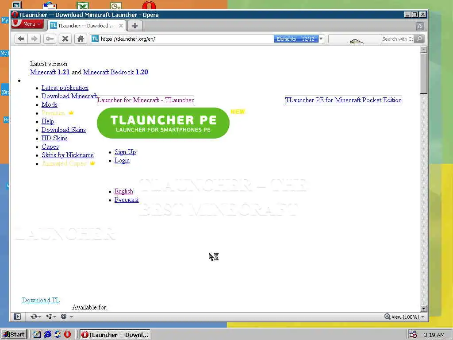Click the Elements 12/12 loading progress bar
This screenshot has height=340, width=453.
296,39
